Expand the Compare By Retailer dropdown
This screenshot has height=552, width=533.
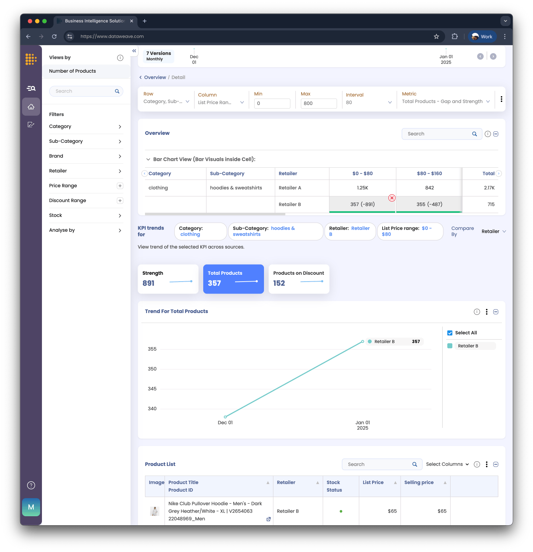(494, 231)
